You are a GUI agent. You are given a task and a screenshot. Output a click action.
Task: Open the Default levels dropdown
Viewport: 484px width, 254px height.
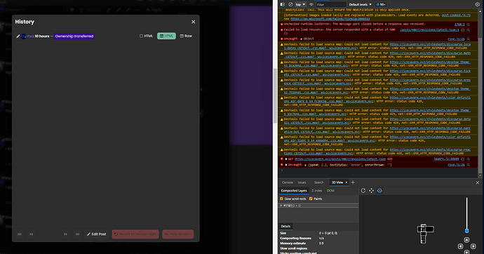pos(361,5)
